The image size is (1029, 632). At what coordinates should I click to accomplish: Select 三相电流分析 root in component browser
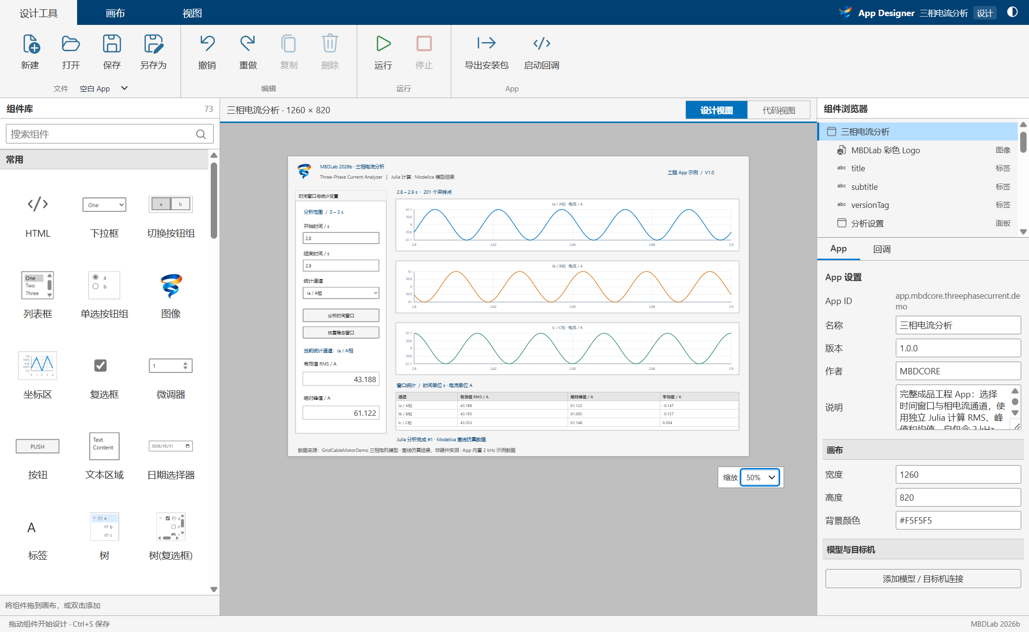[x=917, y=132]
